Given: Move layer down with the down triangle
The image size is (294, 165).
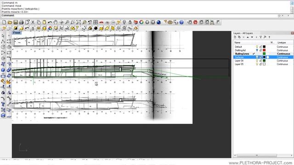Looking at the screenshot, I should point(252,37).
